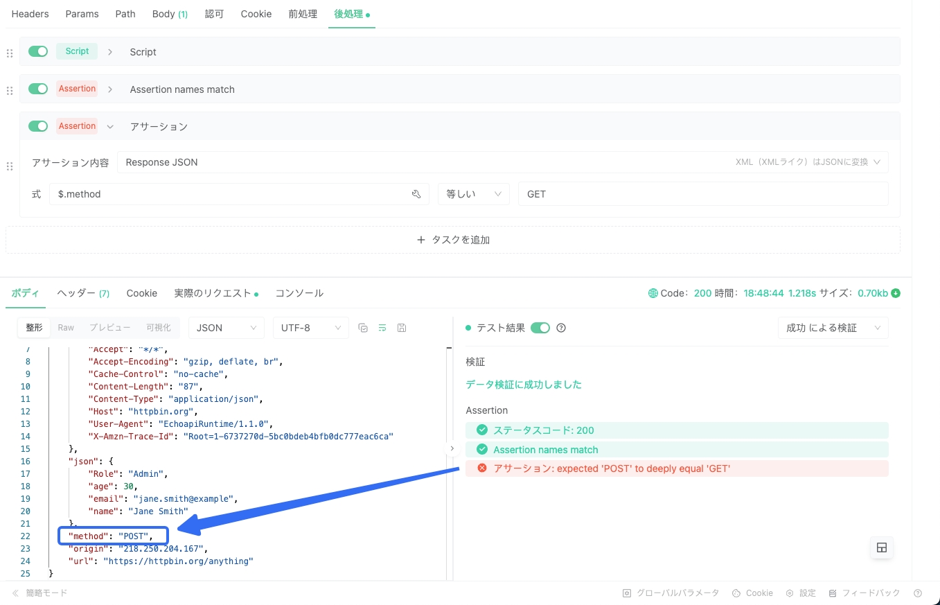Image resolution: width=940 pixels, height=605 pixels.
Task: Click the グローバルパラメータ icon in the footer
Action: (627, 593)
